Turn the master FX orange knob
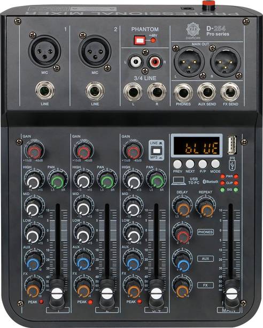 click(182, 288)
